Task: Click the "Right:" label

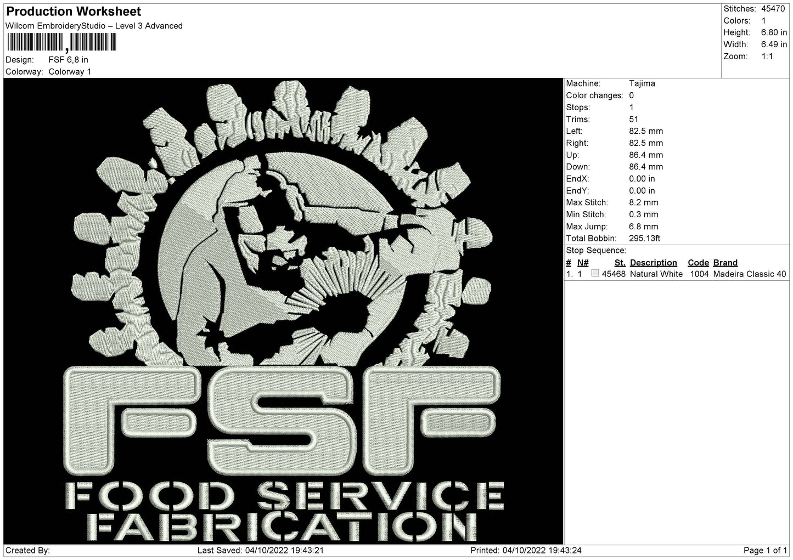Action: click(x=577, y=143)
